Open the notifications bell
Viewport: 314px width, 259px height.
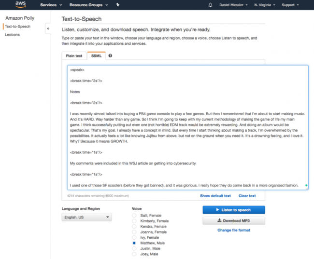(210, 5)
